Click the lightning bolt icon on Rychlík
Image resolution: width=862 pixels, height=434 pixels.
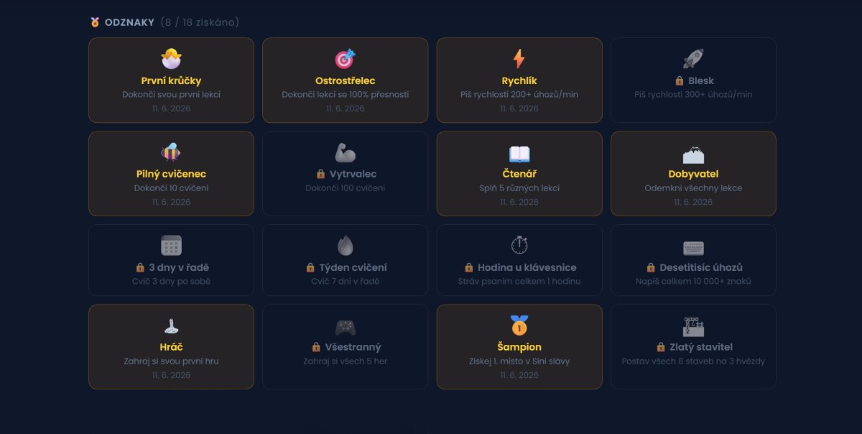click(x=519, y=59)
